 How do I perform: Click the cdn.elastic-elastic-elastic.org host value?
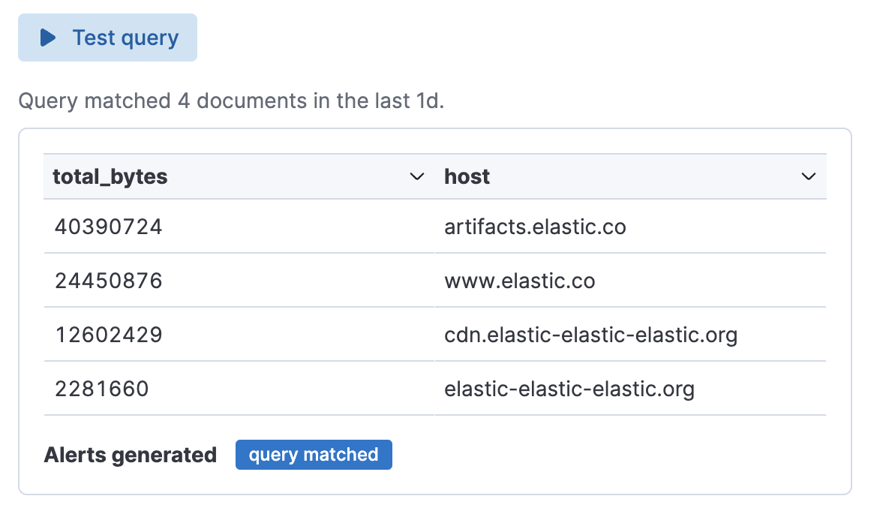(592, 335)
